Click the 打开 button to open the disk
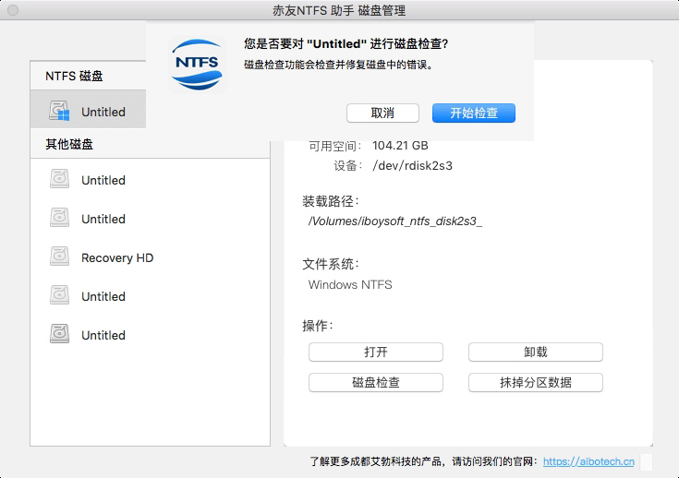Screen dimensions: 679x478 click(376, 353)
